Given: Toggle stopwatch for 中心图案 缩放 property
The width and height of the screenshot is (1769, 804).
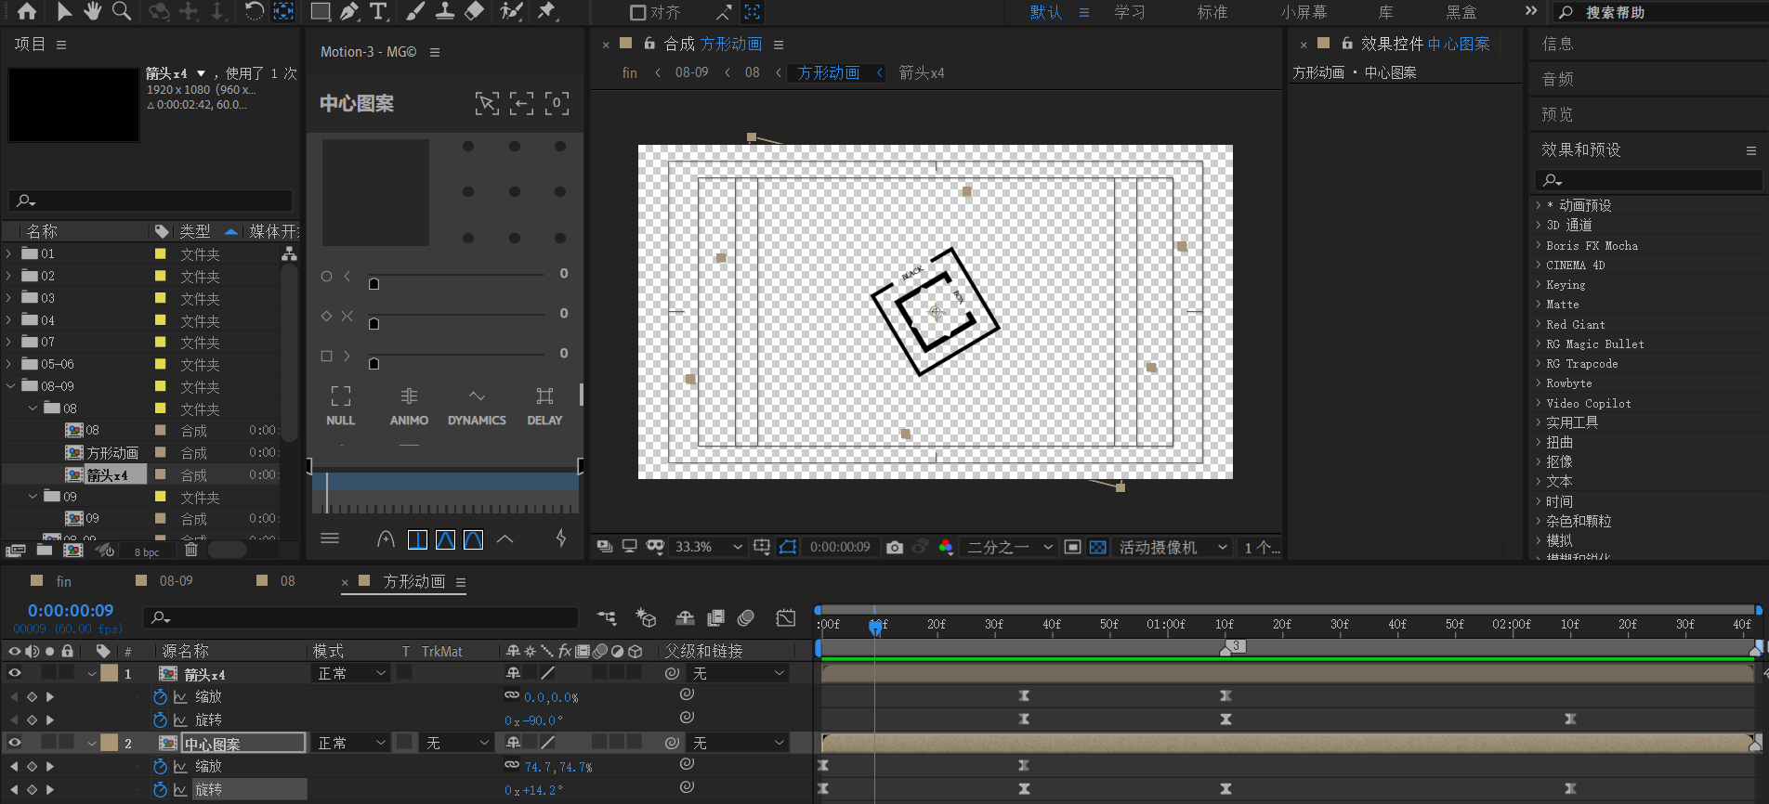Looking at the screenshot, I should click(x=160, y=766).
